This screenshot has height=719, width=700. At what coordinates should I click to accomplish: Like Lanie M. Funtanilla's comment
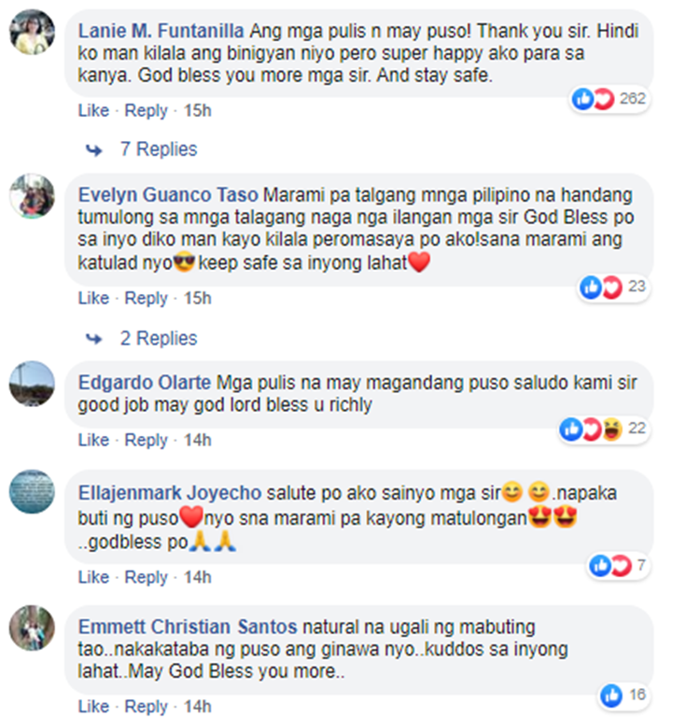(93, 110)
